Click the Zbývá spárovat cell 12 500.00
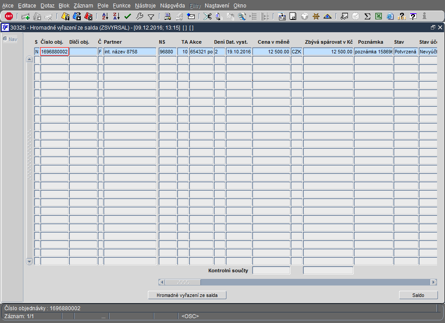This screenshot has width=445, height=323. 328,52
